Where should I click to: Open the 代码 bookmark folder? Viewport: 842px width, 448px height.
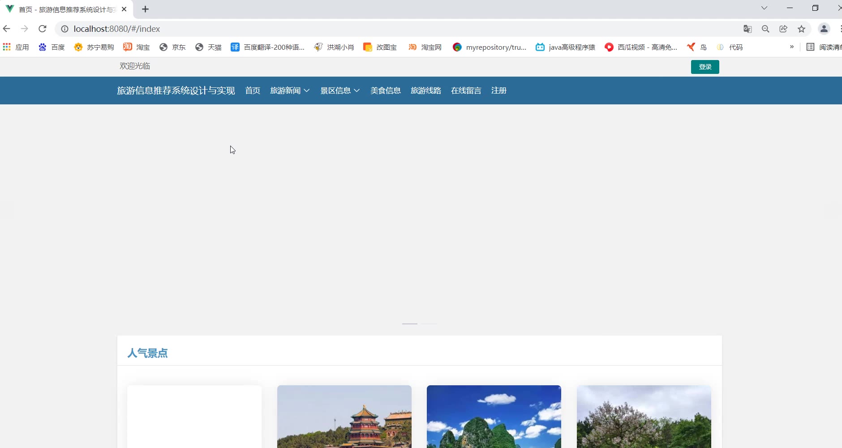coord(730,47)
